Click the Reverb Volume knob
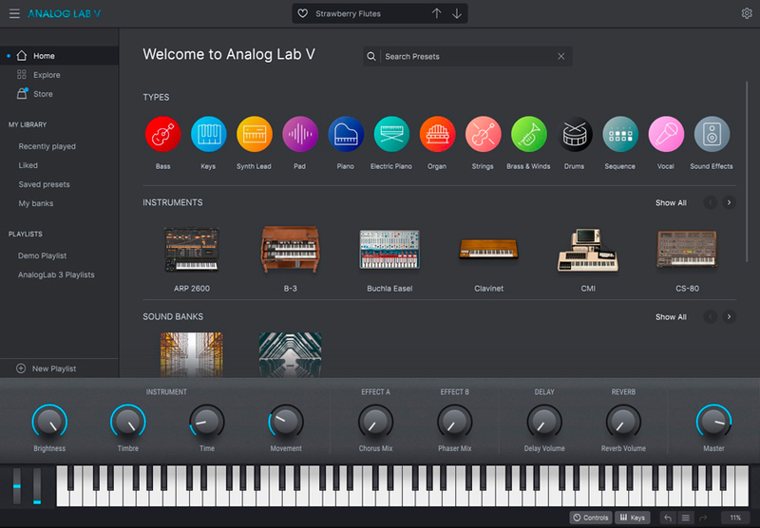 pyautogui.click(x=623, y=422)
